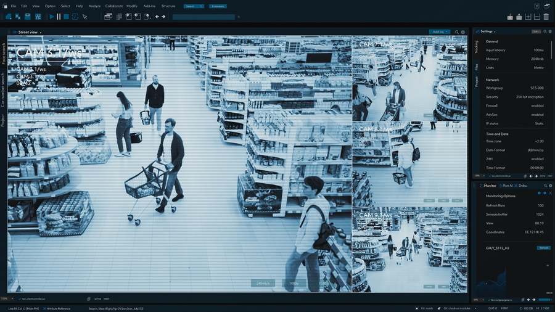Click the back arrow in the toolbar

click(157, 17)
